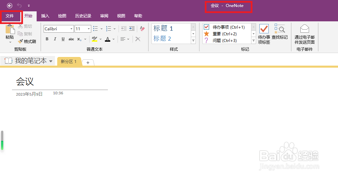Open the 视图 ribbon tab
The image size is (338, 178).
coord(121,16)
